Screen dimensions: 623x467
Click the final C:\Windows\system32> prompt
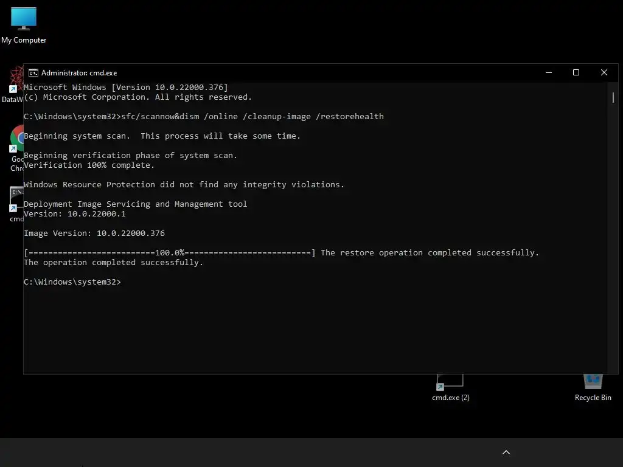pos(72,282)
